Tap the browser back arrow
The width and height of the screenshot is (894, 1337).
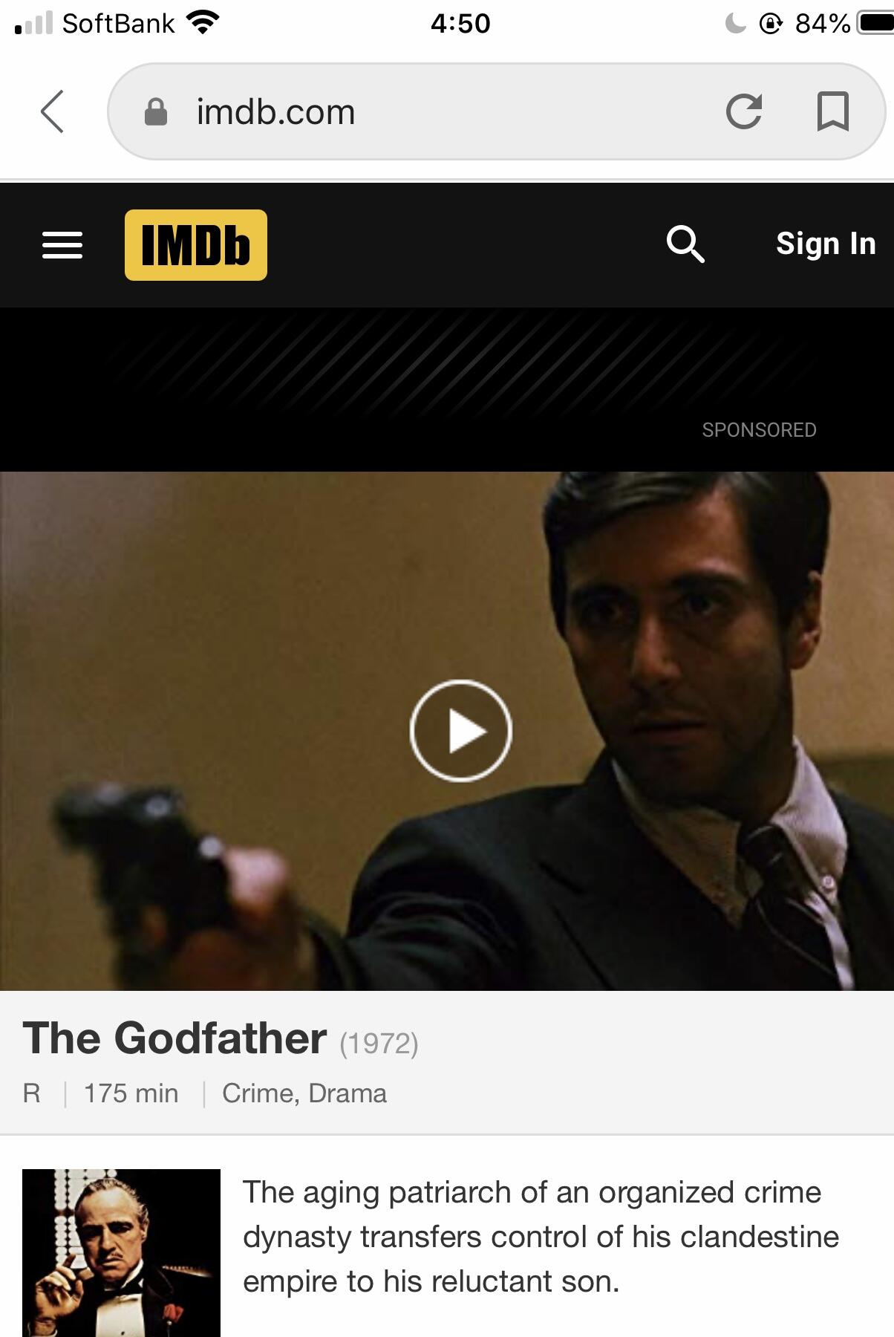click(x=52, y=112)
